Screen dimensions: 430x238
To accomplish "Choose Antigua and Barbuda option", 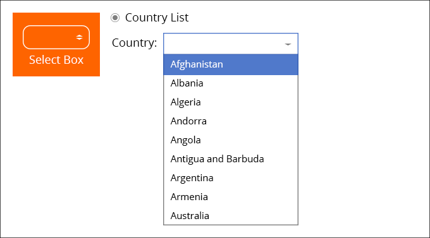I will tap(231, 159).
